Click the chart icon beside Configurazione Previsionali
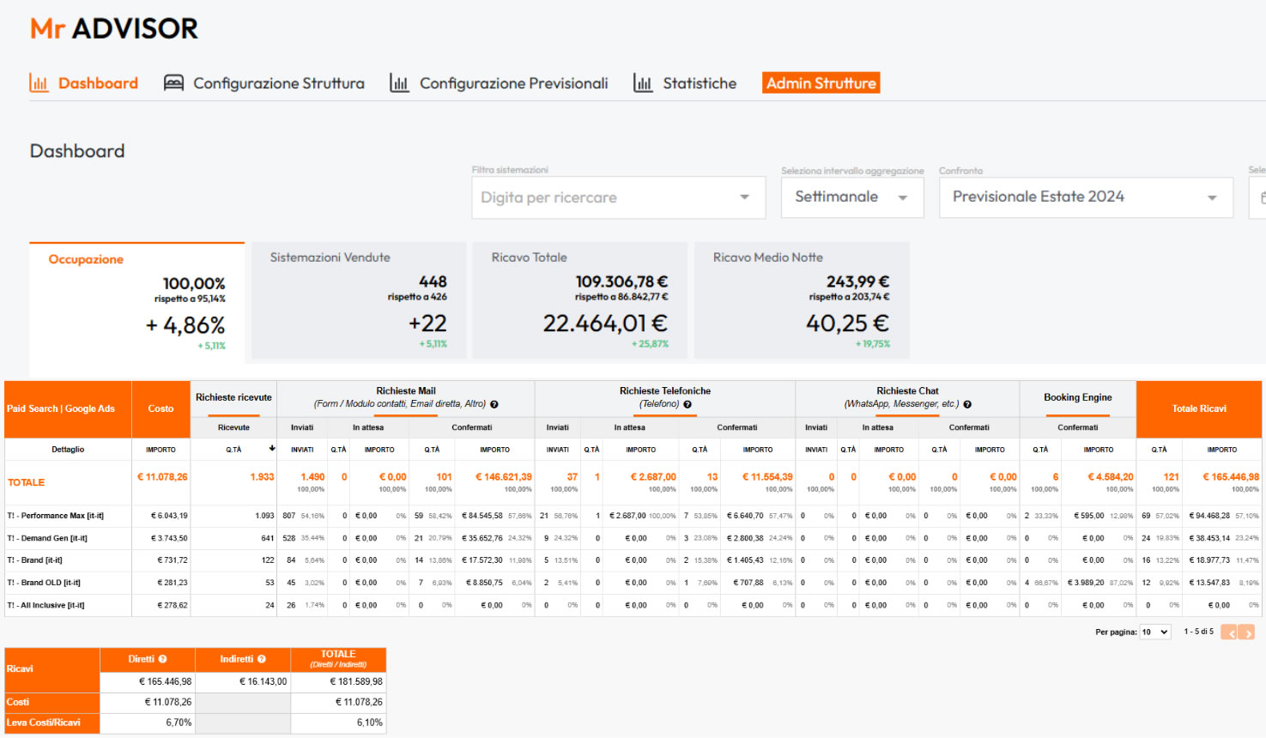This screenshot has width=1266, height=738. pos(399,83)
